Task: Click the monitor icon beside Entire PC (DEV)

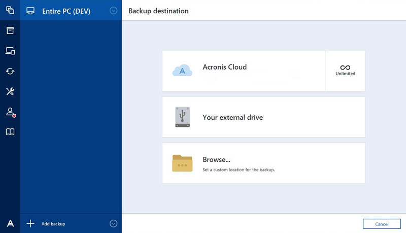Action: [x=30, y=11]
